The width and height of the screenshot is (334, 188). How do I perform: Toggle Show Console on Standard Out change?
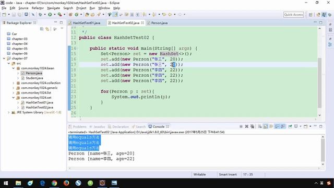click(277, 126)
